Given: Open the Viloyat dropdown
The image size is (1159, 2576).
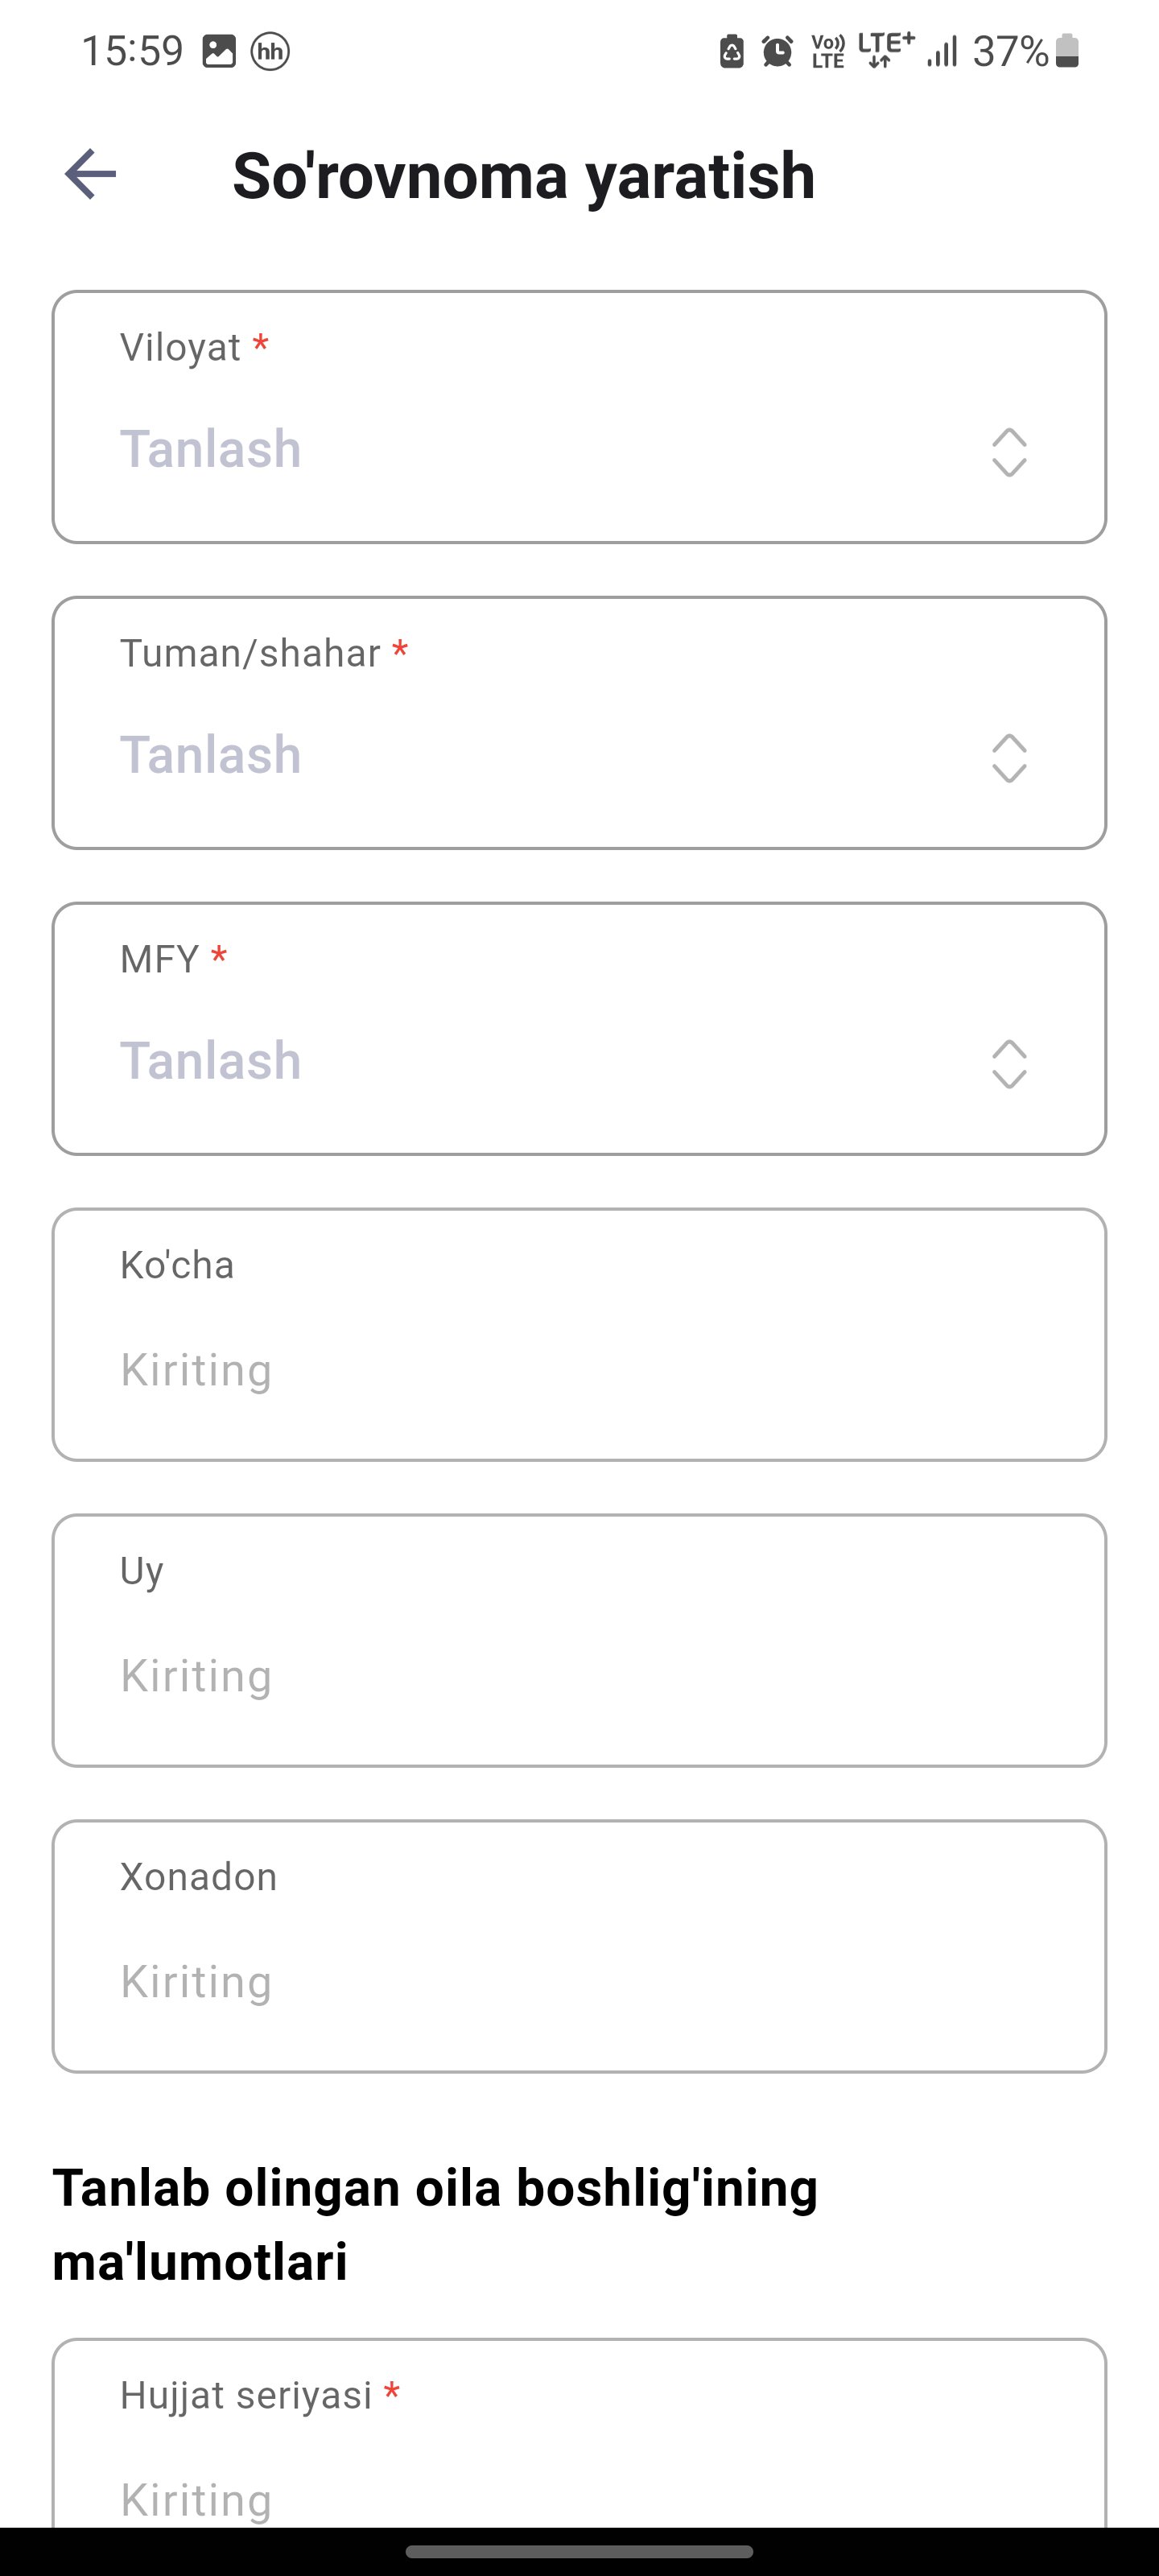Looking at the screenshot, I should tap(579, 417).
